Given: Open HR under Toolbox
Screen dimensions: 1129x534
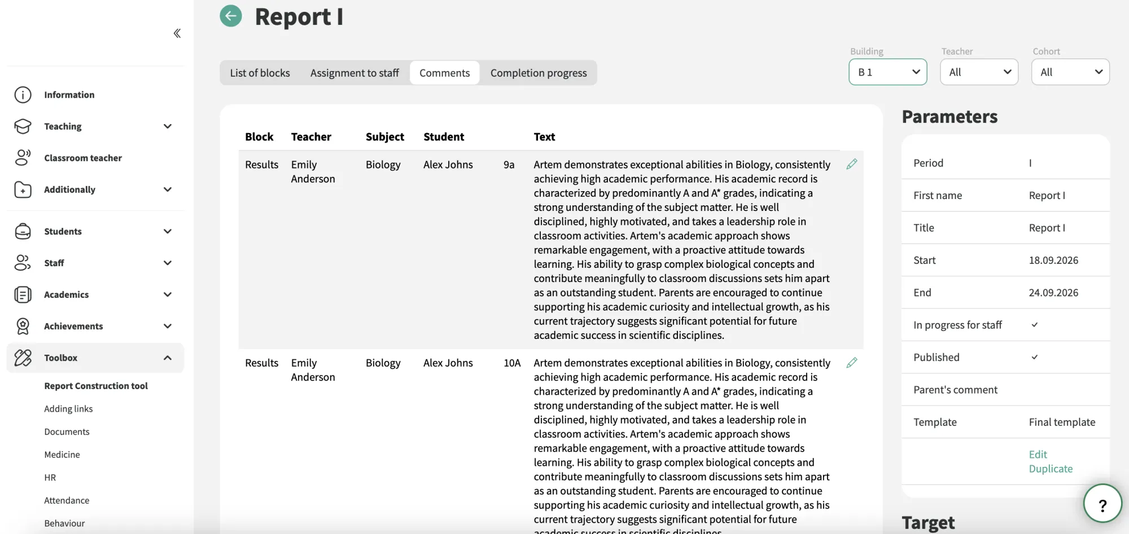Looking at the screenshot, I should pos(50,478).
